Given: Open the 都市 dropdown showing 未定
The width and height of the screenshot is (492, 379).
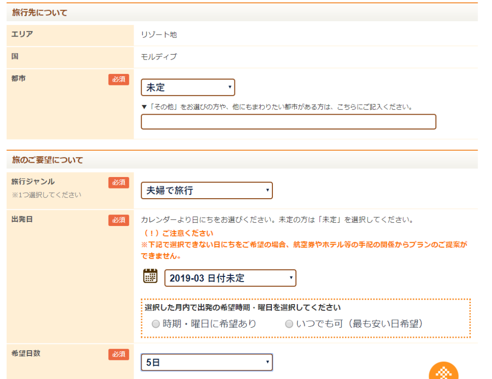Looking at the screenshot, I should coord(188,88).
